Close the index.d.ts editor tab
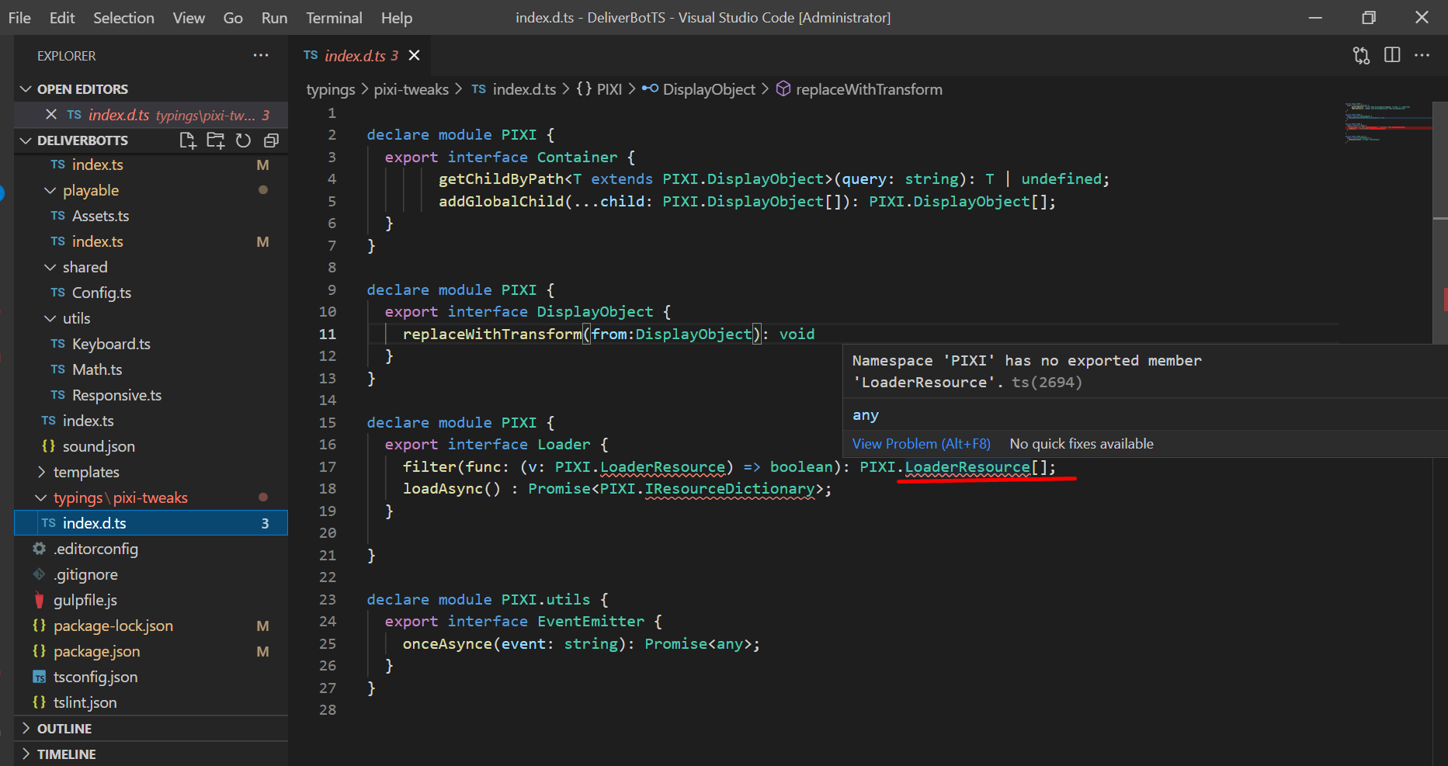The width and height of the screenshot is (1448, 766). pos(415,55)
